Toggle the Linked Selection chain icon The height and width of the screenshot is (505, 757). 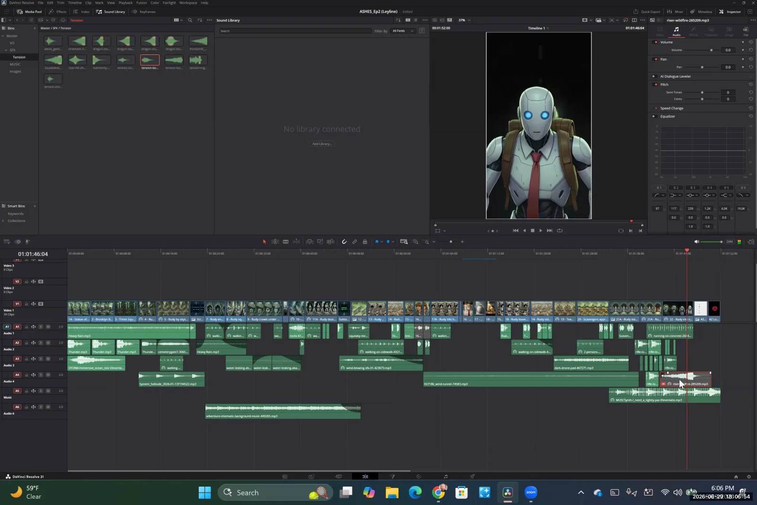click(x=354, y=242)
